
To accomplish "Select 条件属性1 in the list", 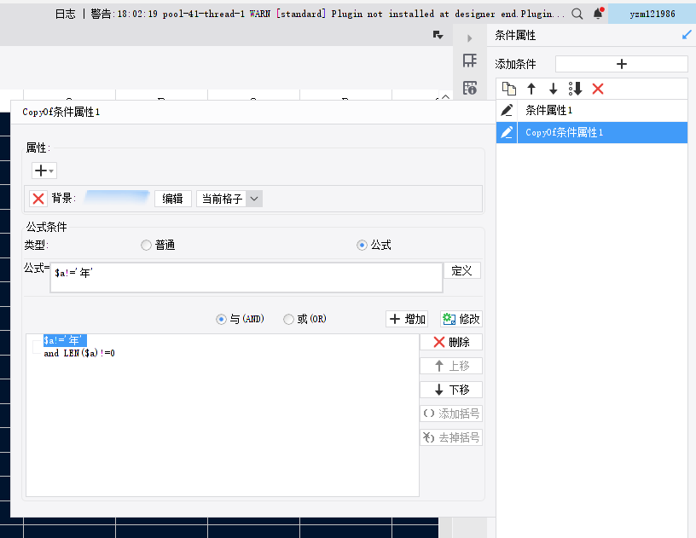I will (602, 110).
